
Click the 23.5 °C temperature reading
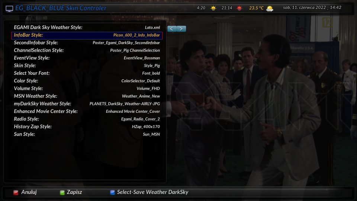pos(256,8)
